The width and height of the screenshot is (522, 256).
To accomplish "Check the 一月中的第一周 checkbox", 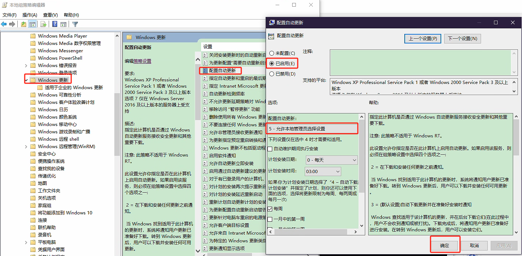I will (x=270, y=219).
